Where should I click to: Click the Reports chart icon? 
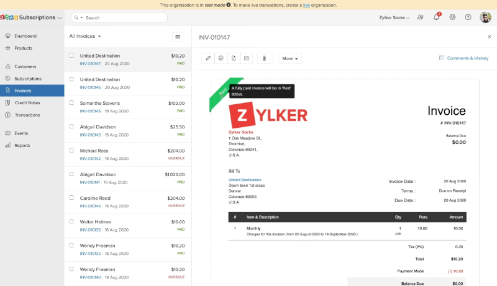(x=8, y=145)
